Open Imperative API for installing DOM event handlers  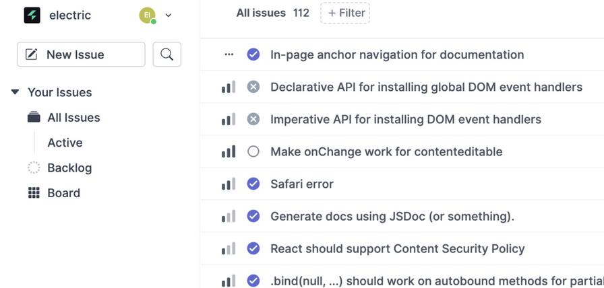tap(405, 119)
